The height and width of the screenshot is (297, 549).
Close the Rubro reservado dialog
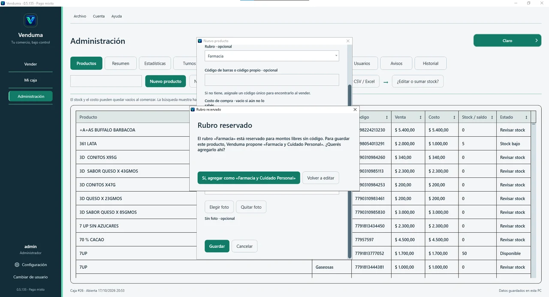pyautogui.click(x=355, y=110)
